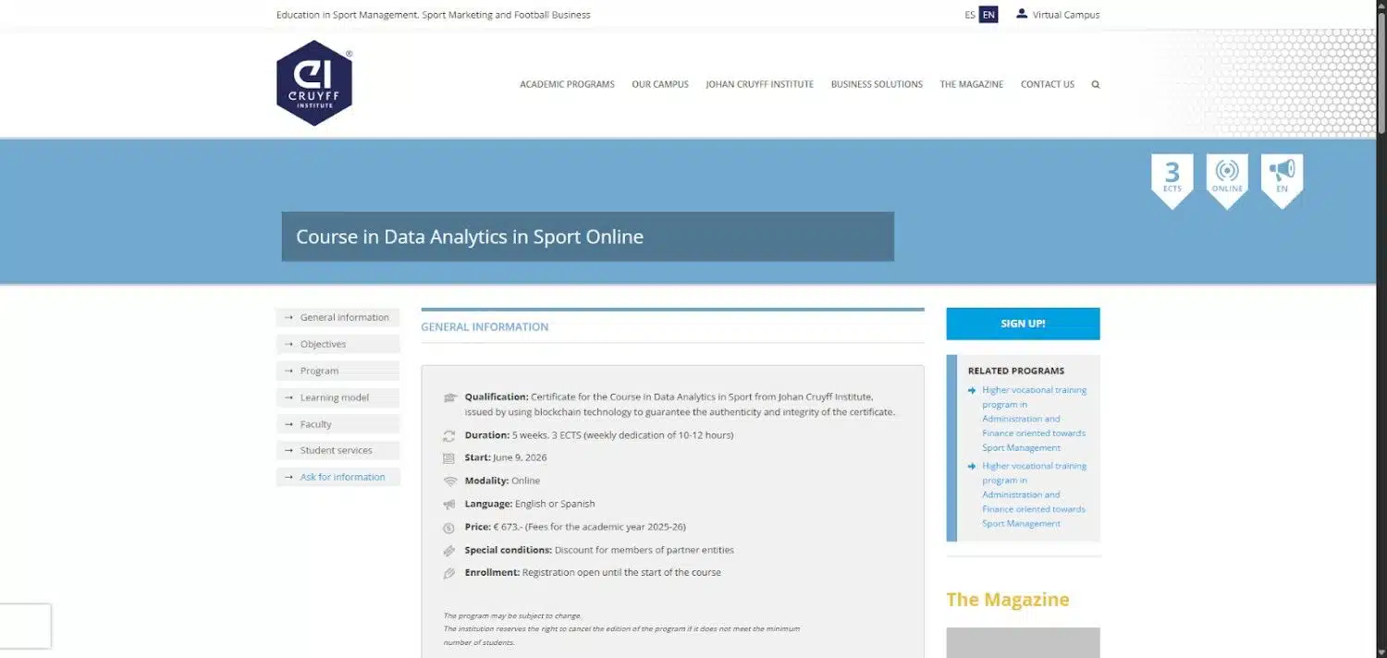Screen dimensions: 1387x658
Task: Click the Course in Data Analytics title
Action: [470, 237]
